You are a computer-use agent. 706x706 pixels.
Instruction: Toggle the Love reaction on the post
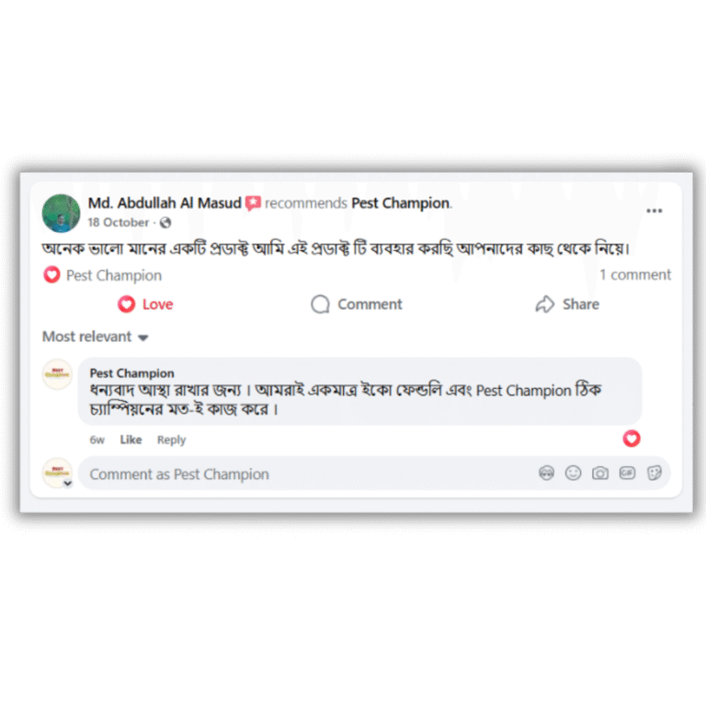tap(145, 304)
